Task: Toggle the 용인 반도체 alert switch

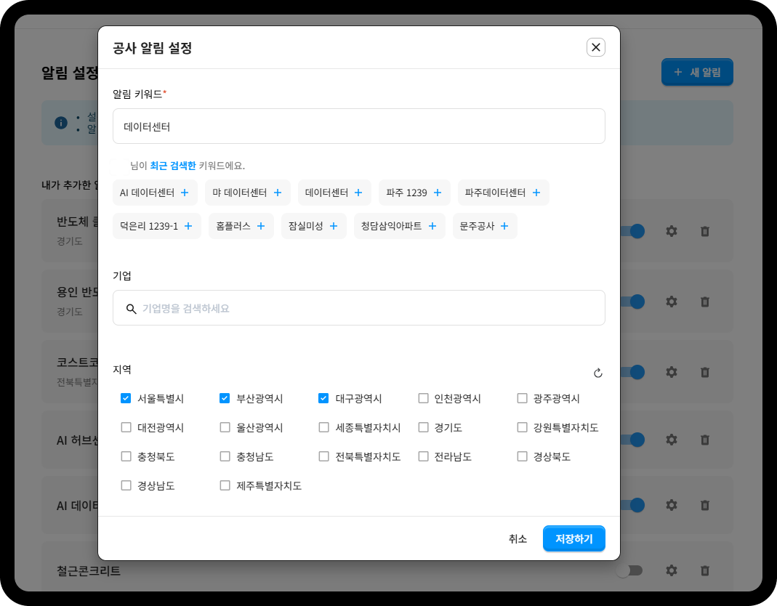Action: (x=632, y=302)
